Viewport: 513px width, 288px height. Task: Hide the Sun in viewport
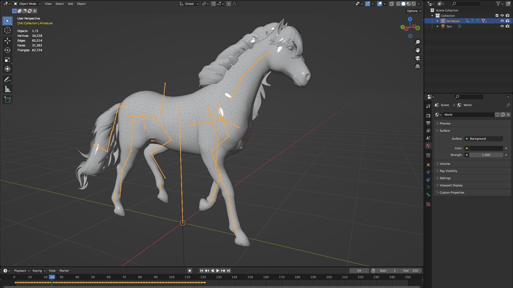pos(502,26)
